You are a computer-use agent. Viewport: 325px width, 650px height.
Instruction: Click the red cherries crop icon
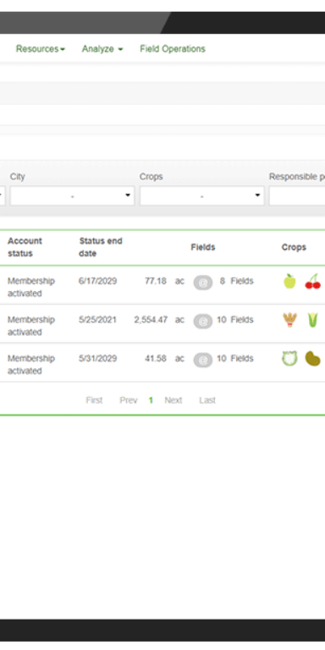click(x=313, y=281)
